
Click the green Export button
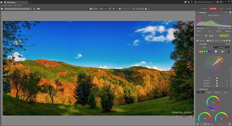224,36
